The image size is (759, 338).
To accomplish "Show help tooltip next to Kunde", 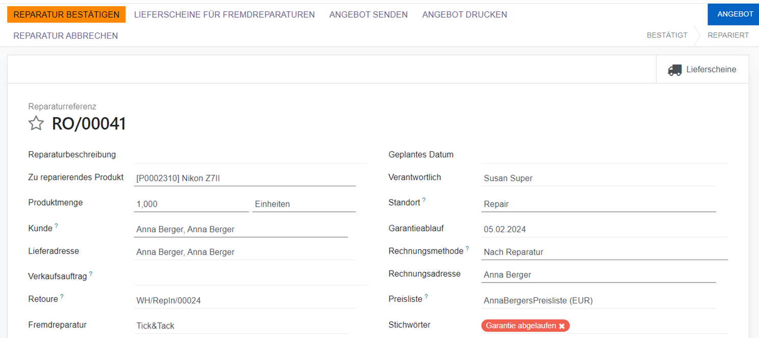I will pos(56,226).
